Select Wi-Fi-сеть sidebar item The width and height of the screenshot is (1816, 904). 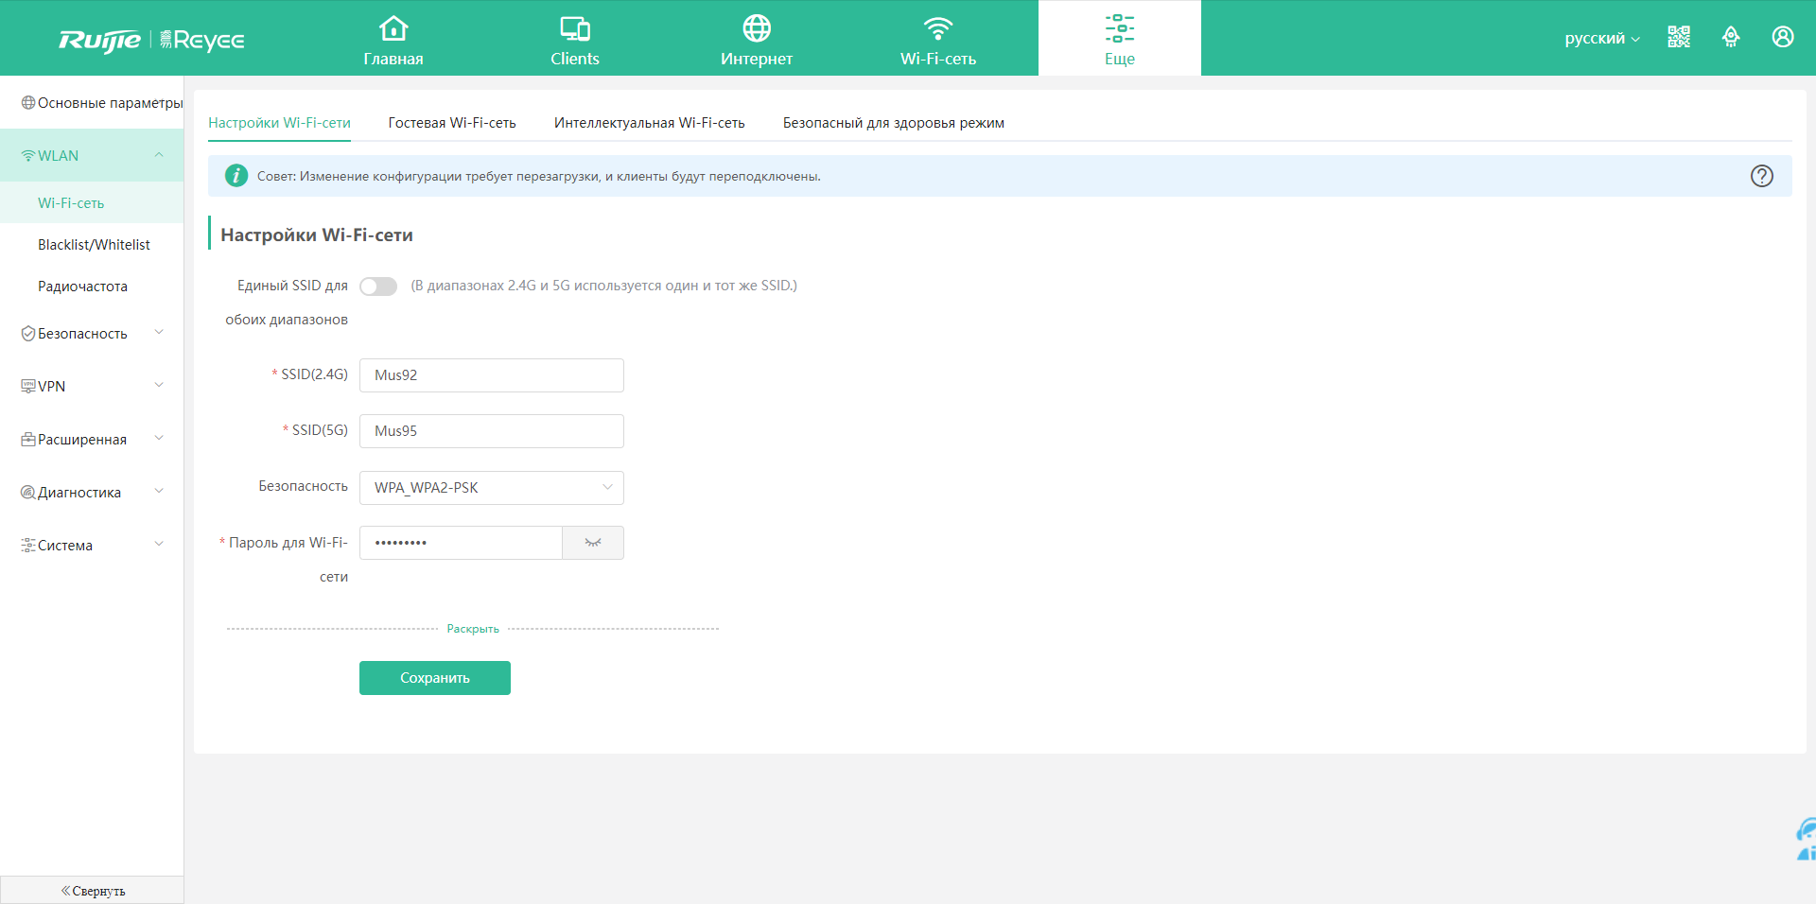92,202
